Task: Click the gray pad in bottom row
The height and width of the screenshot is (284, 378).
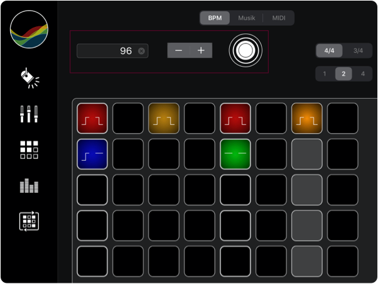Action: 306,261
